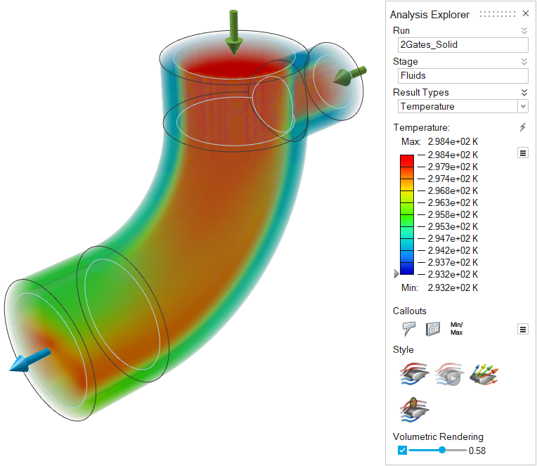Uncheck the Volumetric Rendering checkbox

402,450
